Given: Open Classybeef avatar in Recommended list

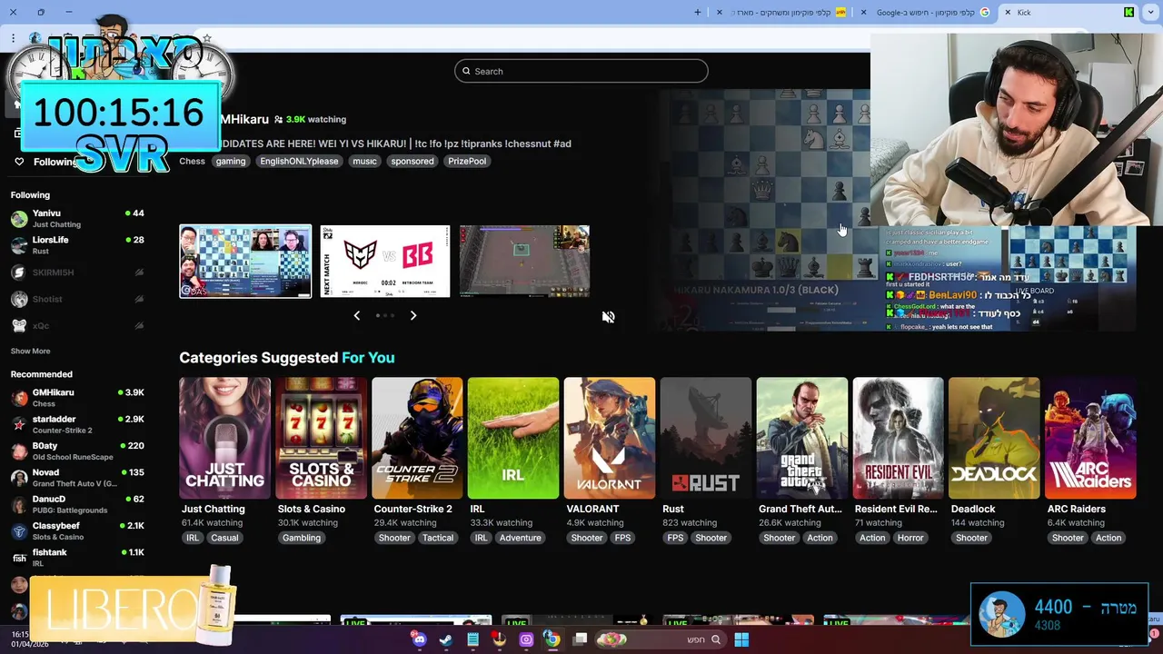Looking at the screenshot, I should coord(19,531).
